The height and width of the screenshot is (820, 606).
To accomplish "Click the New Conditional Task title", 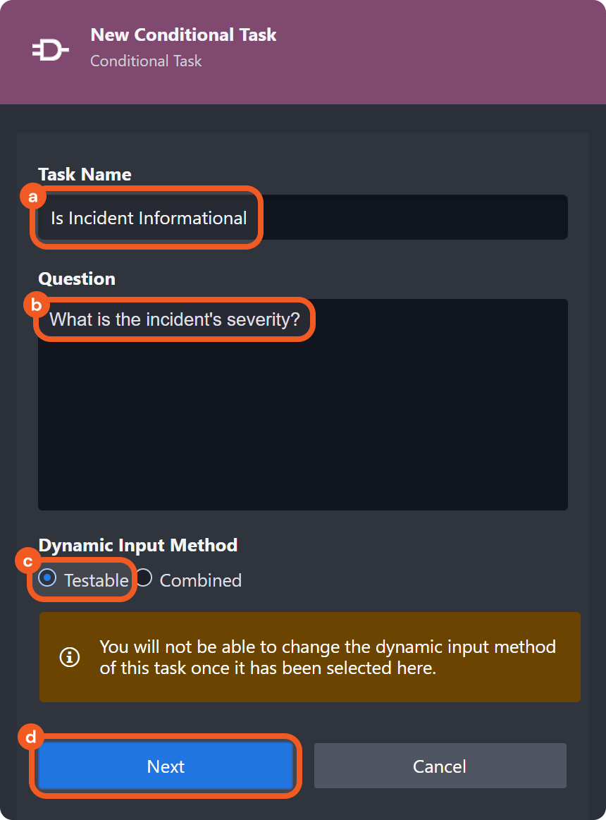I will coord(183,35).
